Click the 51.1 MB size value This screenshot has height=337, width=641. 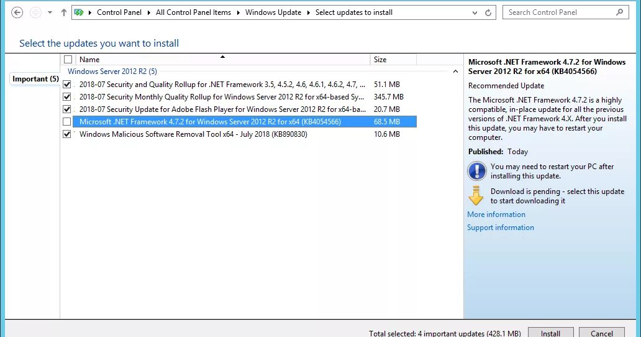tap(387, 85)
